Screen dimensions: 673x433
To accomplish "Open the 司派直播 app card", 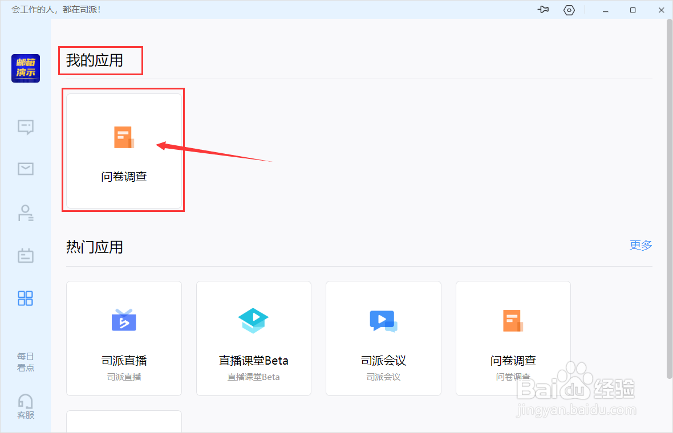I will [124, 338].
